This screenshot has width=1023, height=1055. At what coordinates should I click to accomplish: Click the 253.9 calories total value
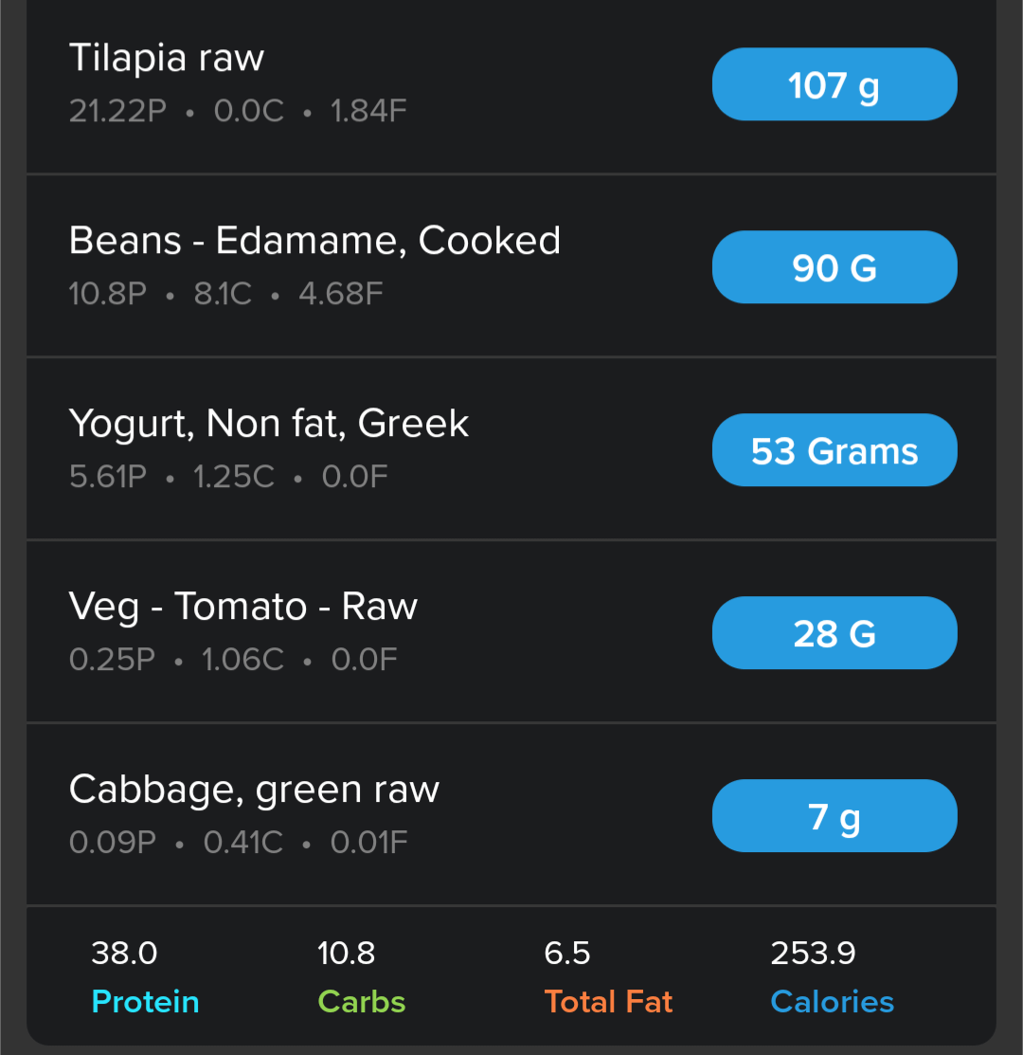[x=813, y=953]
